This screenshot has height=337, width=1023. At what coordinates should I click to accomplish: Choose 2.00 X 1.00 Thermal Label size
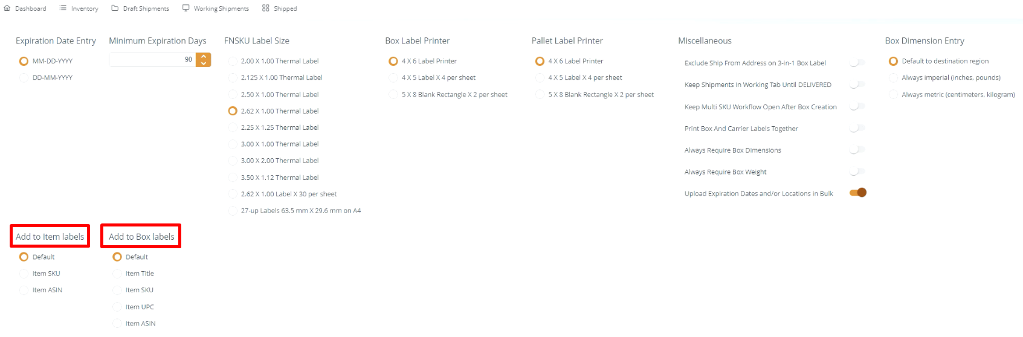click(233, 62)
